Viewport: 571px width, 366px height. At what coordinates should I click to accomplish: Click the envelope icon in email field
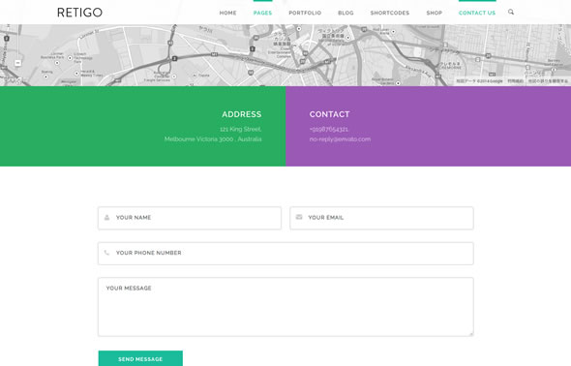[x=299, y=217]
